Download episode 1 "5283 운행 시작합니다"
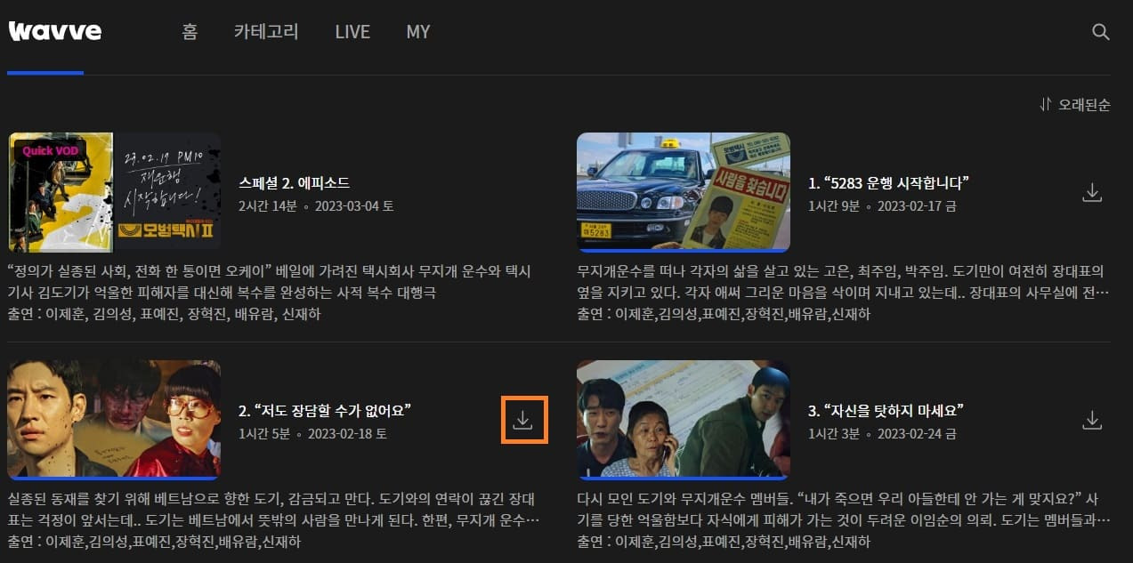The height and width of the screenshot is (563, 1133). [1092, 191]
